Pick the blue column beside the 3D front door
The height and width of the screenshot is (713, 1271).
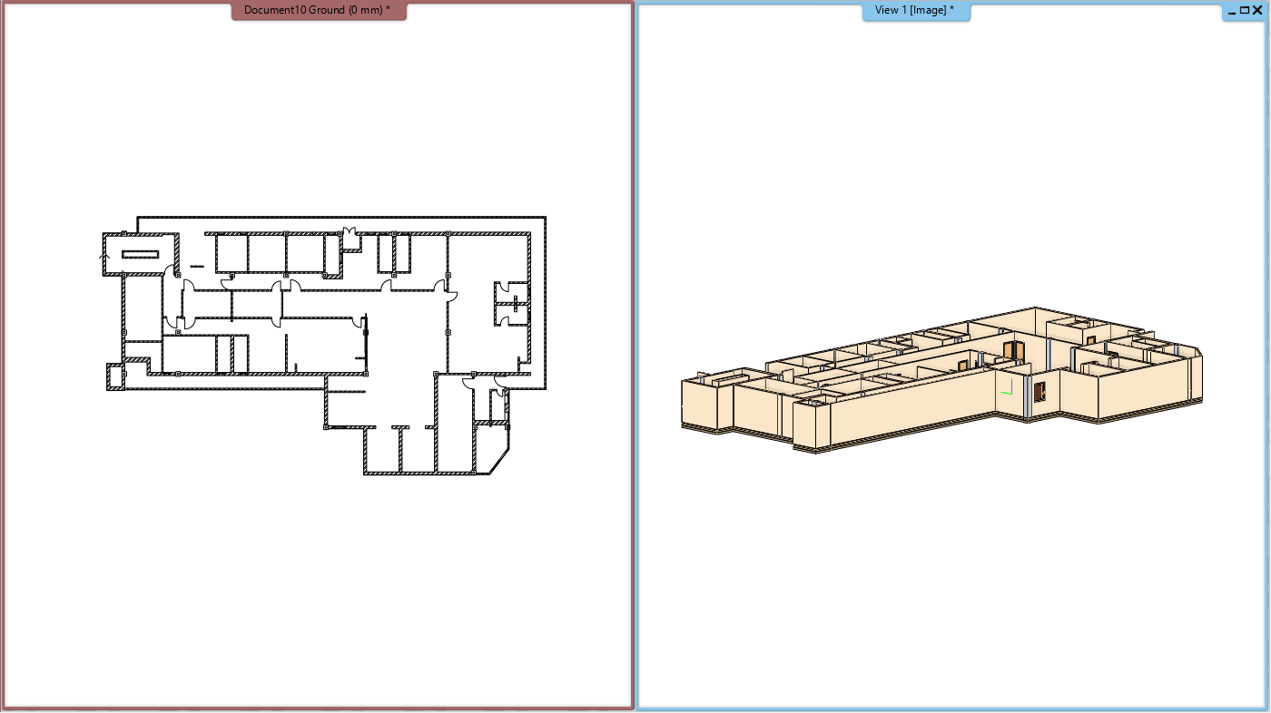pyautogui.click(x=1027, y=403)
